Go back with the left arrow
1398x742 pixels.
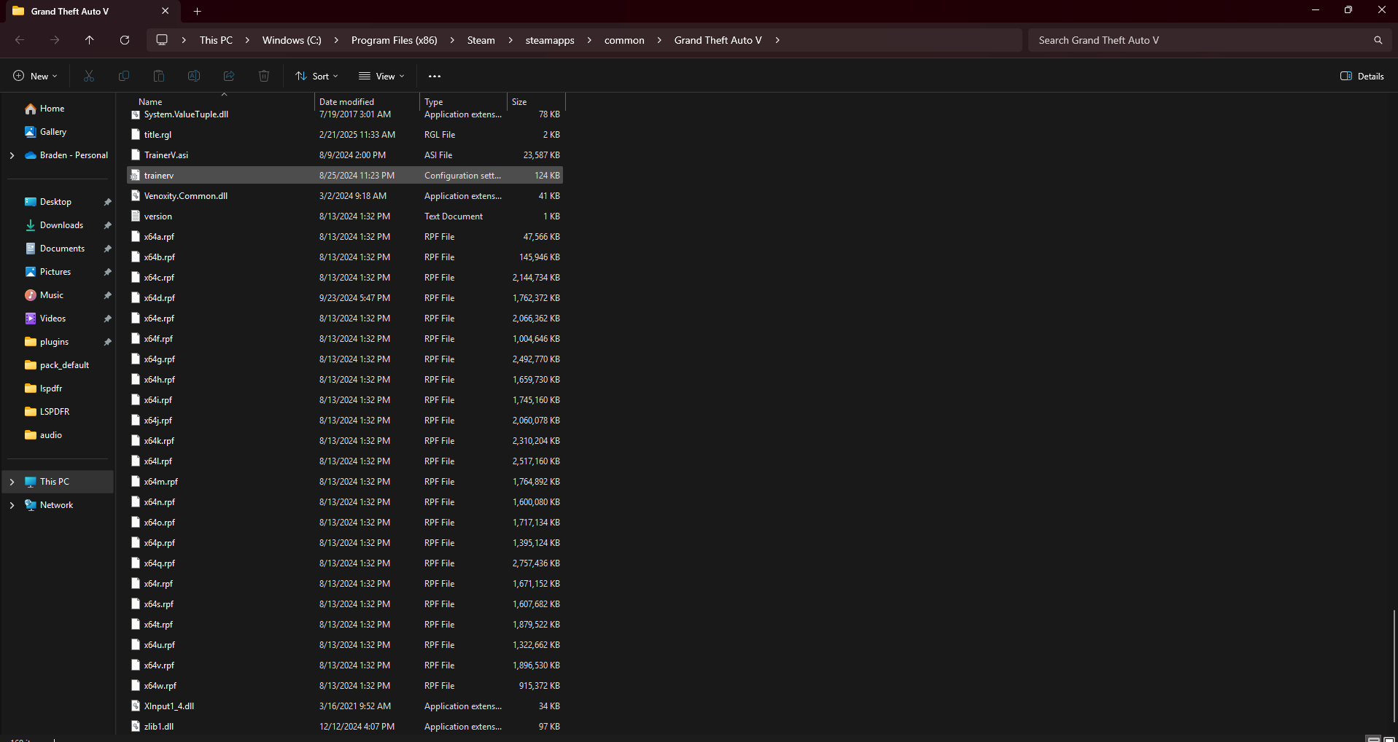click(20, 40)
